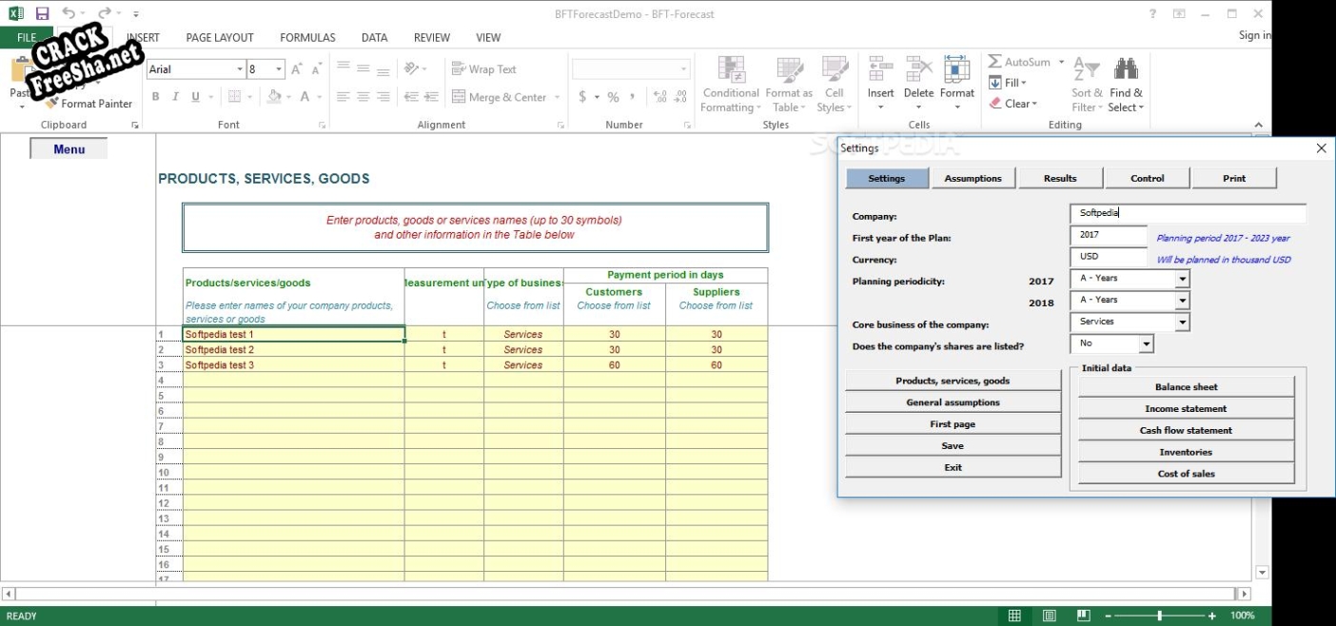The image size is (1336, 626).
Task: Click the Save icon in quick access toolbar
Action: (42, 14)
